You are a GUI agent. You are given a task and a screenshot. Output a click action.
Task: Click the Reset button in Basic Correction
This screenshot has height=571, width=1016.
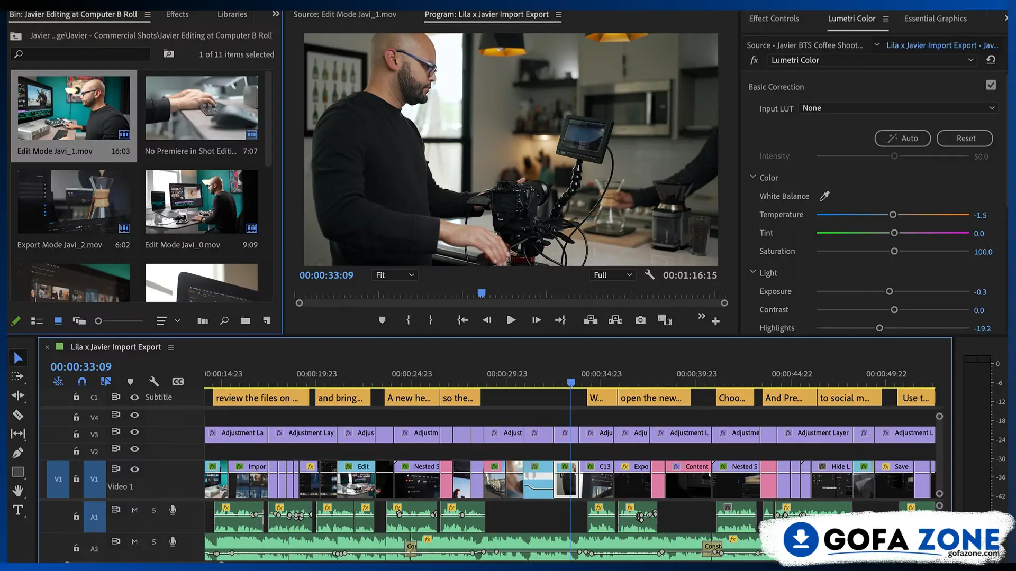[x=965, y=138]
